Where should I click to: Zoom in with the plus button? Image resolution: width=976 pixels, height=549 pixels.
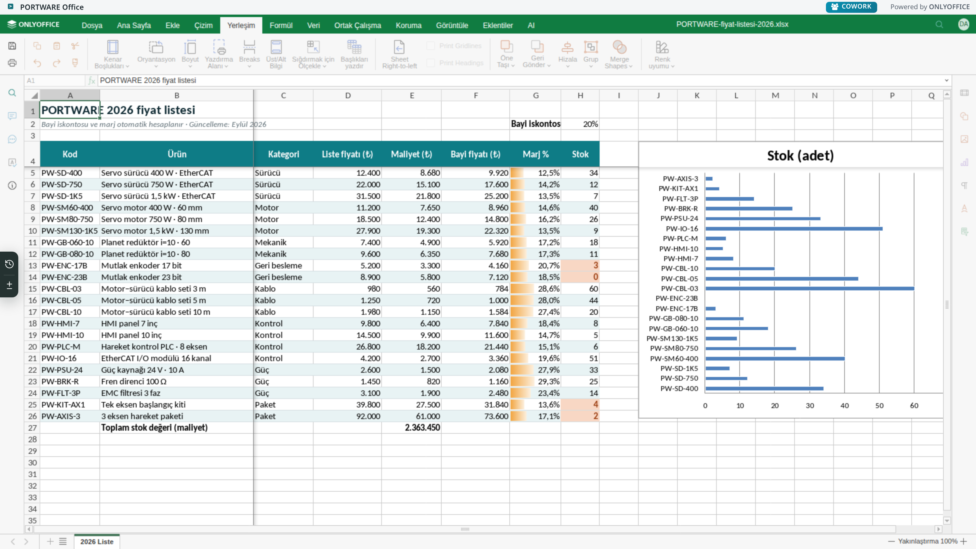coord(964,541)
